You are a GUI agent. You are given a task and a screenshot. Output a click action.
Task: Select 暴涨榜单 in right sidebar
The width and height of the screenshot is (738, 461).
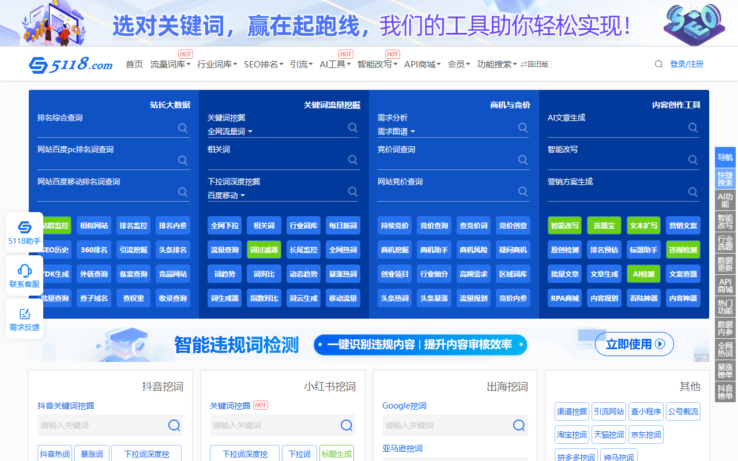(x=725, y=371)
